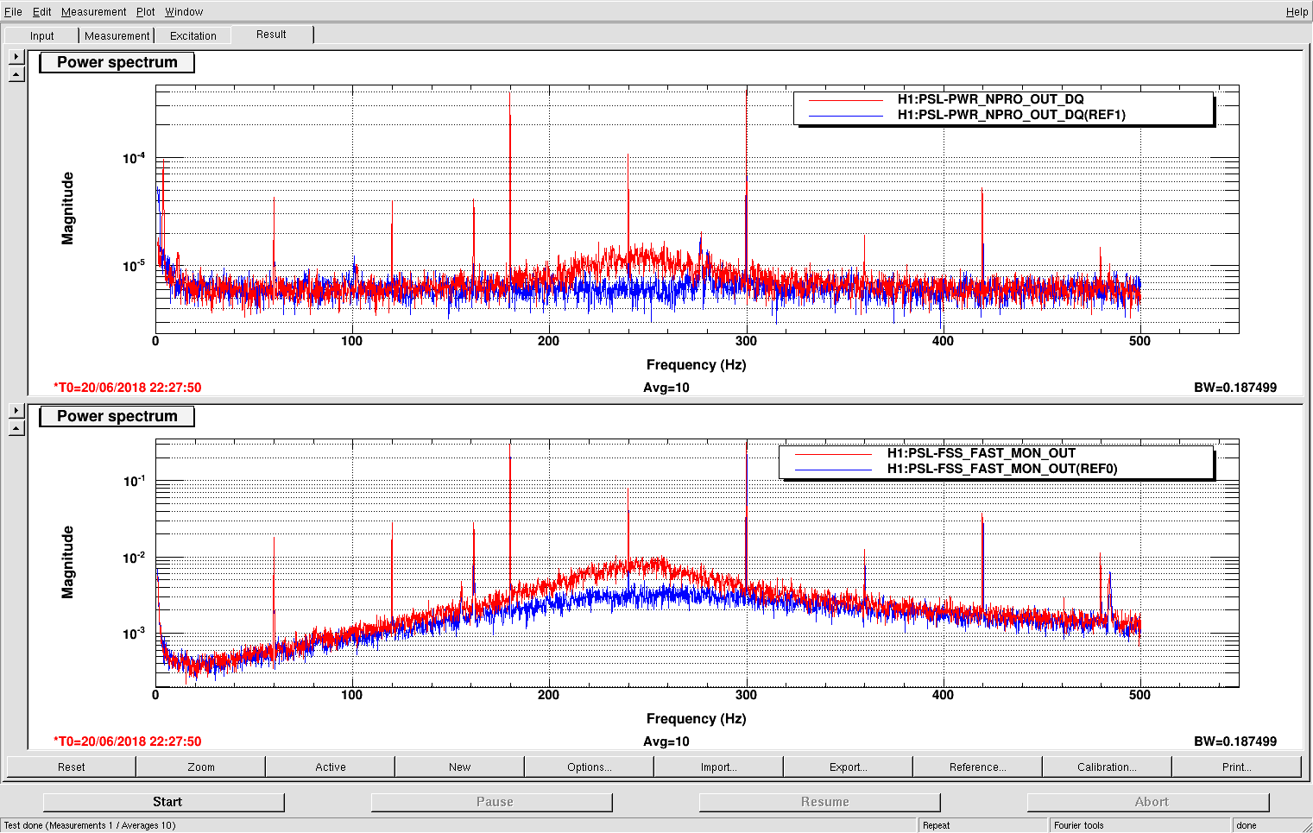The width and height of the screenshot is (1313, 833).
Task: Click the up-arrow button beside the top plot
Action: click(x=16, y=75)
